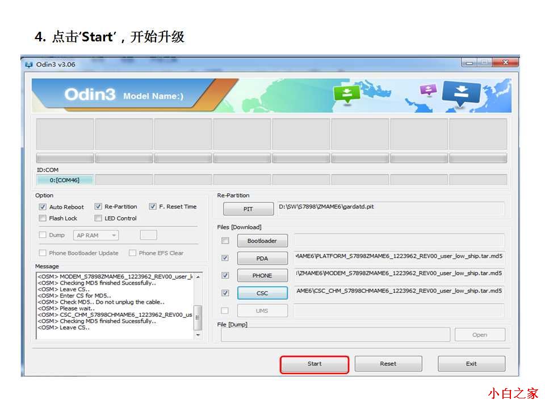Uncheck the Re-Partition option

pyautogui.click(x=98, y=206)
